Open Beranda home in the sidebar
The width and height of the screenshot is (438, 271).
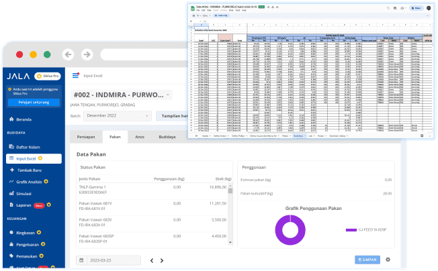point(24,119)
